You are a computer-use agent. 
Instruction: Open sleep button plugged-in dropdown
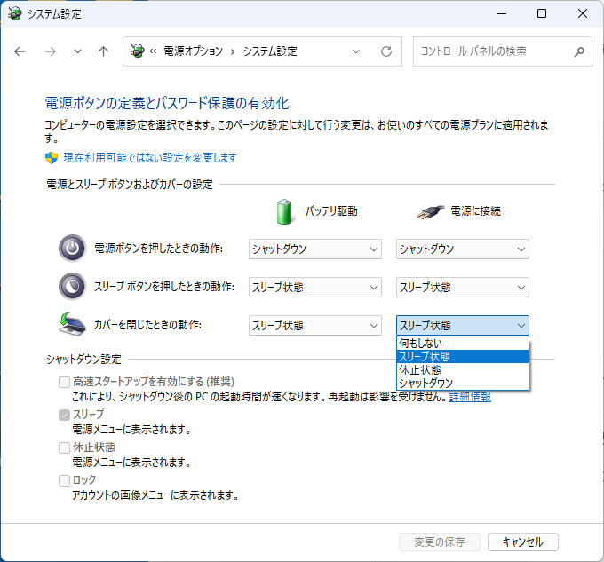tap(463, 287)
